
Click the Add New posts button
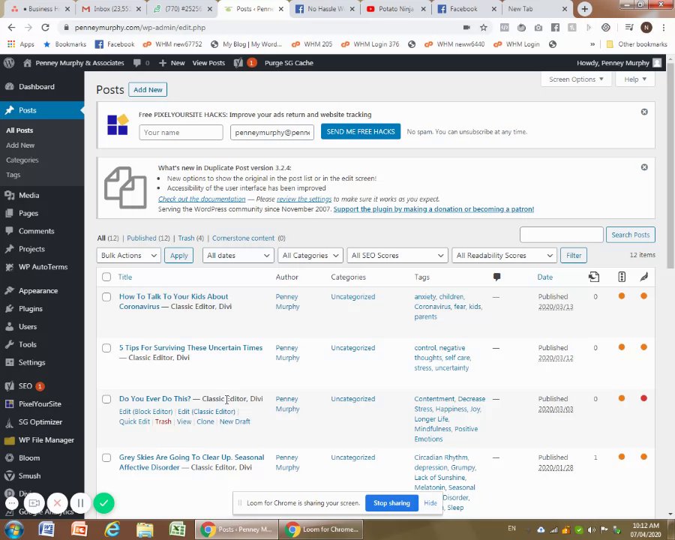148,89
